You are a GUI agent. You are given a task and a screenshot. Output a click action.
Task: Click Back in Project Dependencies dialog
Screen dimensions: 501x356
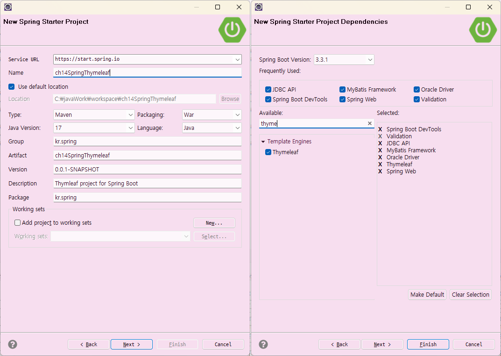(339, 344)
